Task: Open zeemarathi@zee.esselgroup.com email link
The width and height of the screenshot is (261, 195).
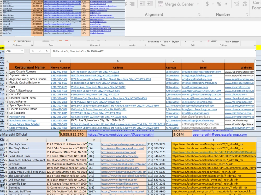Action: (x=220, y=134)
